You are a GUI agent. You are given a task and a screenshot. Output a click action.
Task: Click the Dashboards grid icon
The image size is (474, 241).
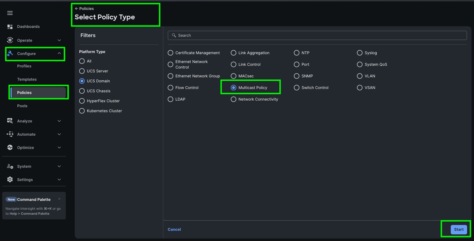click(10, 27)
